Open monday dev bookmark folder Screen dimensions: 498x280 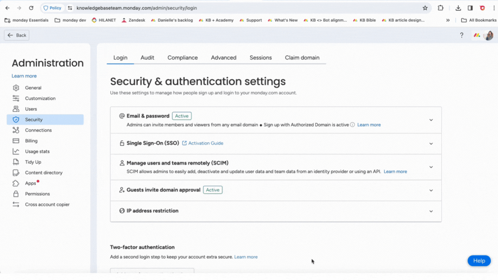click(x=70, y=20)
